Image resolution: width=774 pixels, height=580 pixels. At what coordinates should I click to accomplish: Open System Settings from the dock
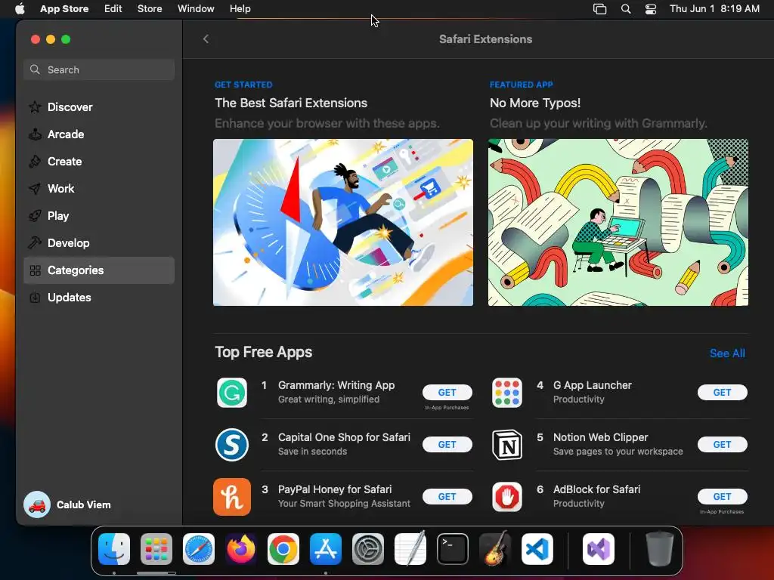click(368, 549)
